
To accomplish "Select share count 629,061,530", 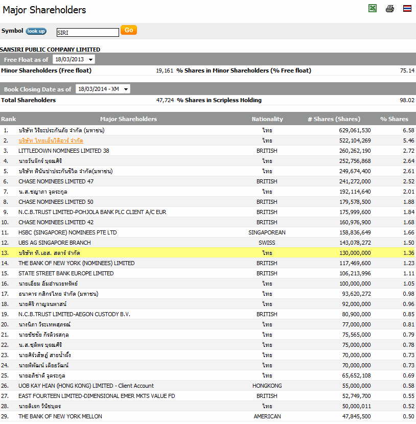I will pos(355,130).
